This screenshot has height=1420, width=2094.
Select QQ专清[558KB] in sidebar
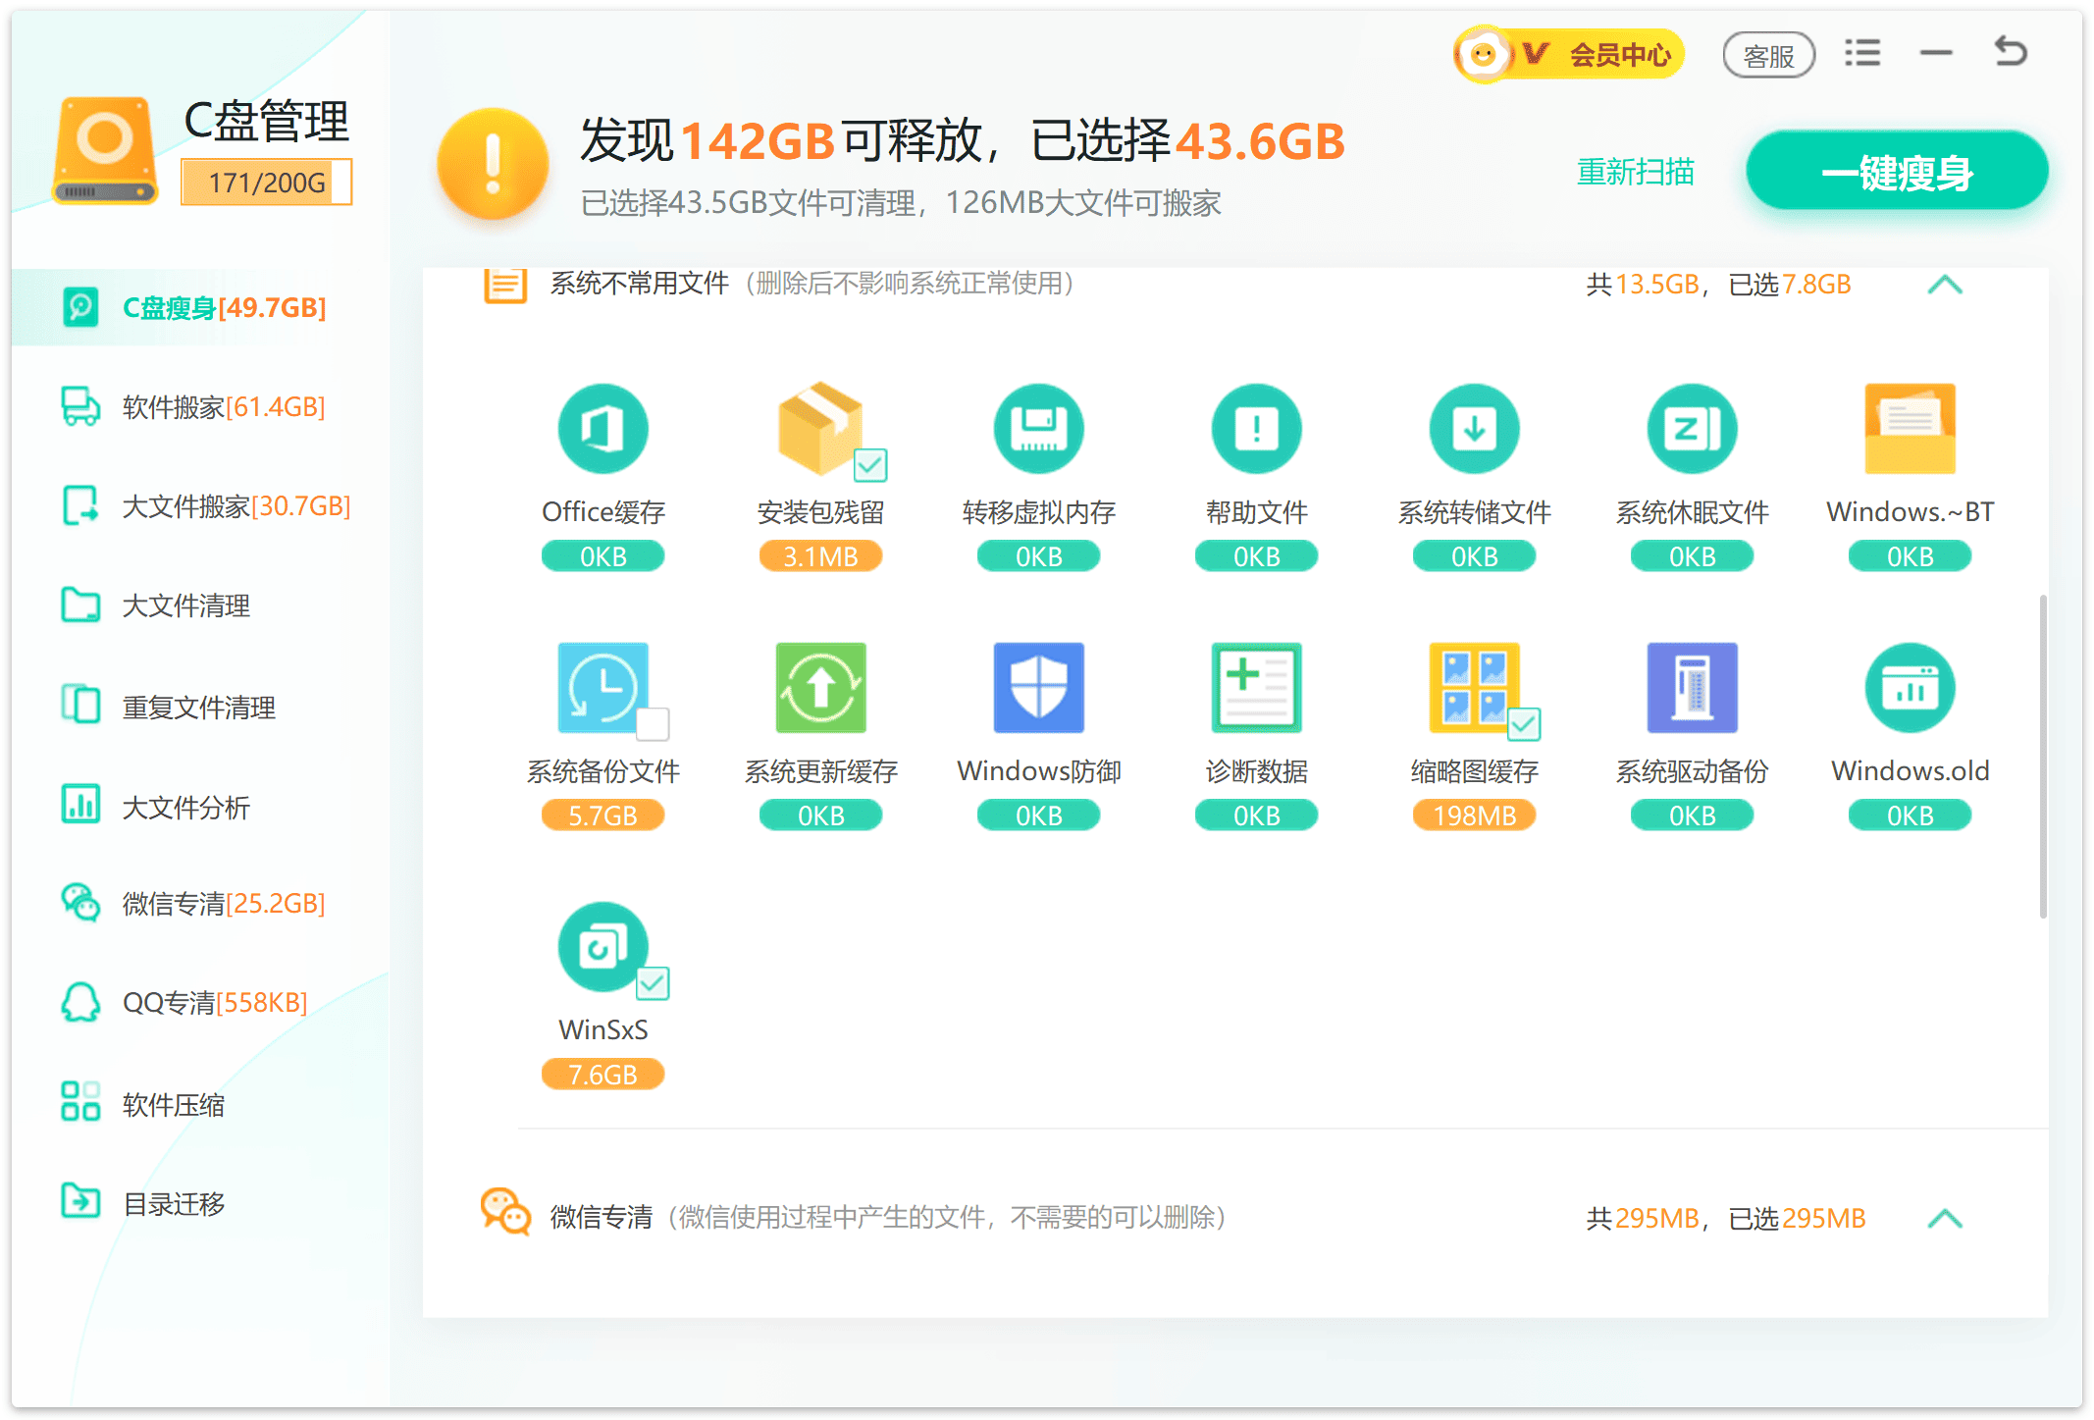(x=200, y=1002)
